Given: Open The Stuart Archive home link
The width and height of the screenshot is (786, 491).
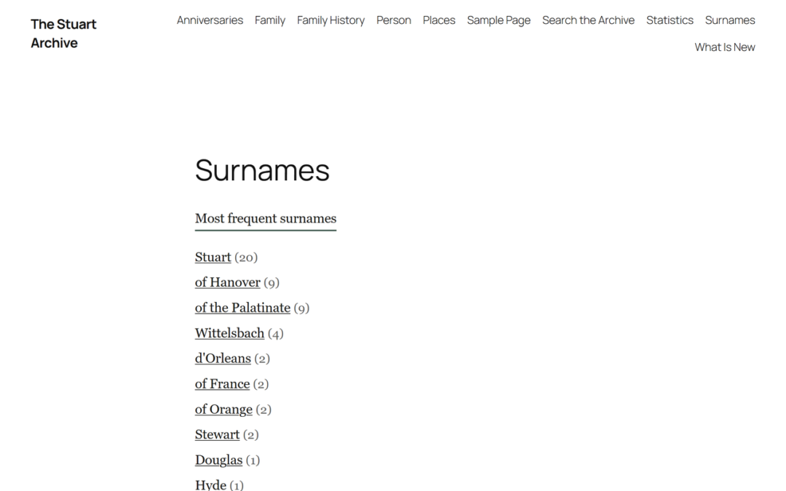Looking at the screenshot, I should tap(63, 33).
